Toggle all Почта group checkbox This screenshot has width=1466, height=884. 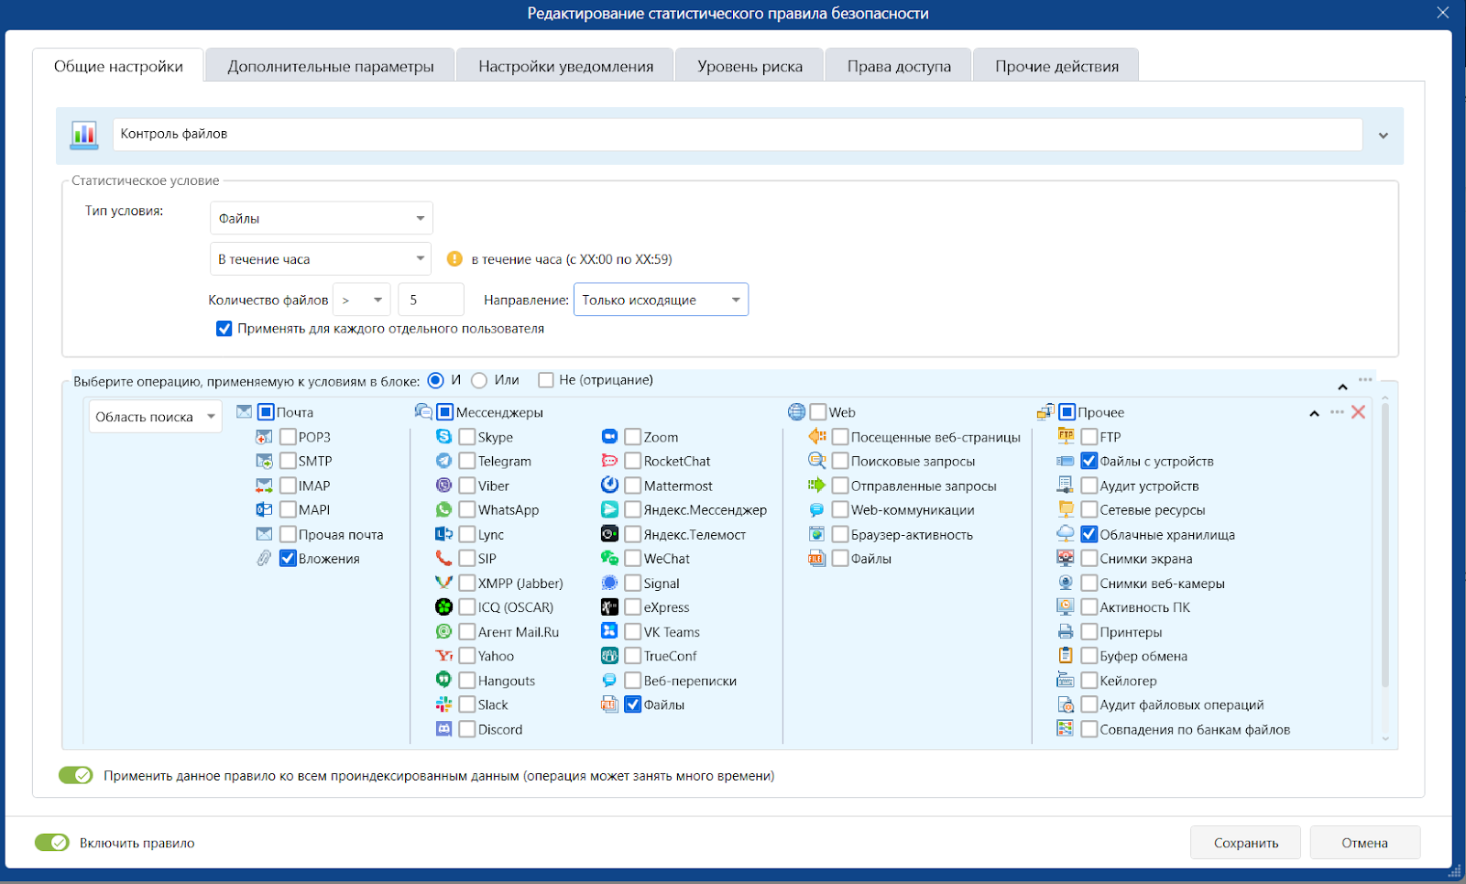(x=266, y=412)
